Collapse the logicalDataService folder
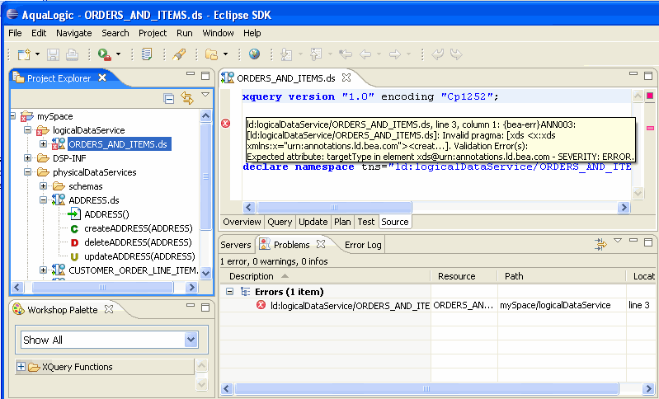659x399 pixels. coord(28,129)
